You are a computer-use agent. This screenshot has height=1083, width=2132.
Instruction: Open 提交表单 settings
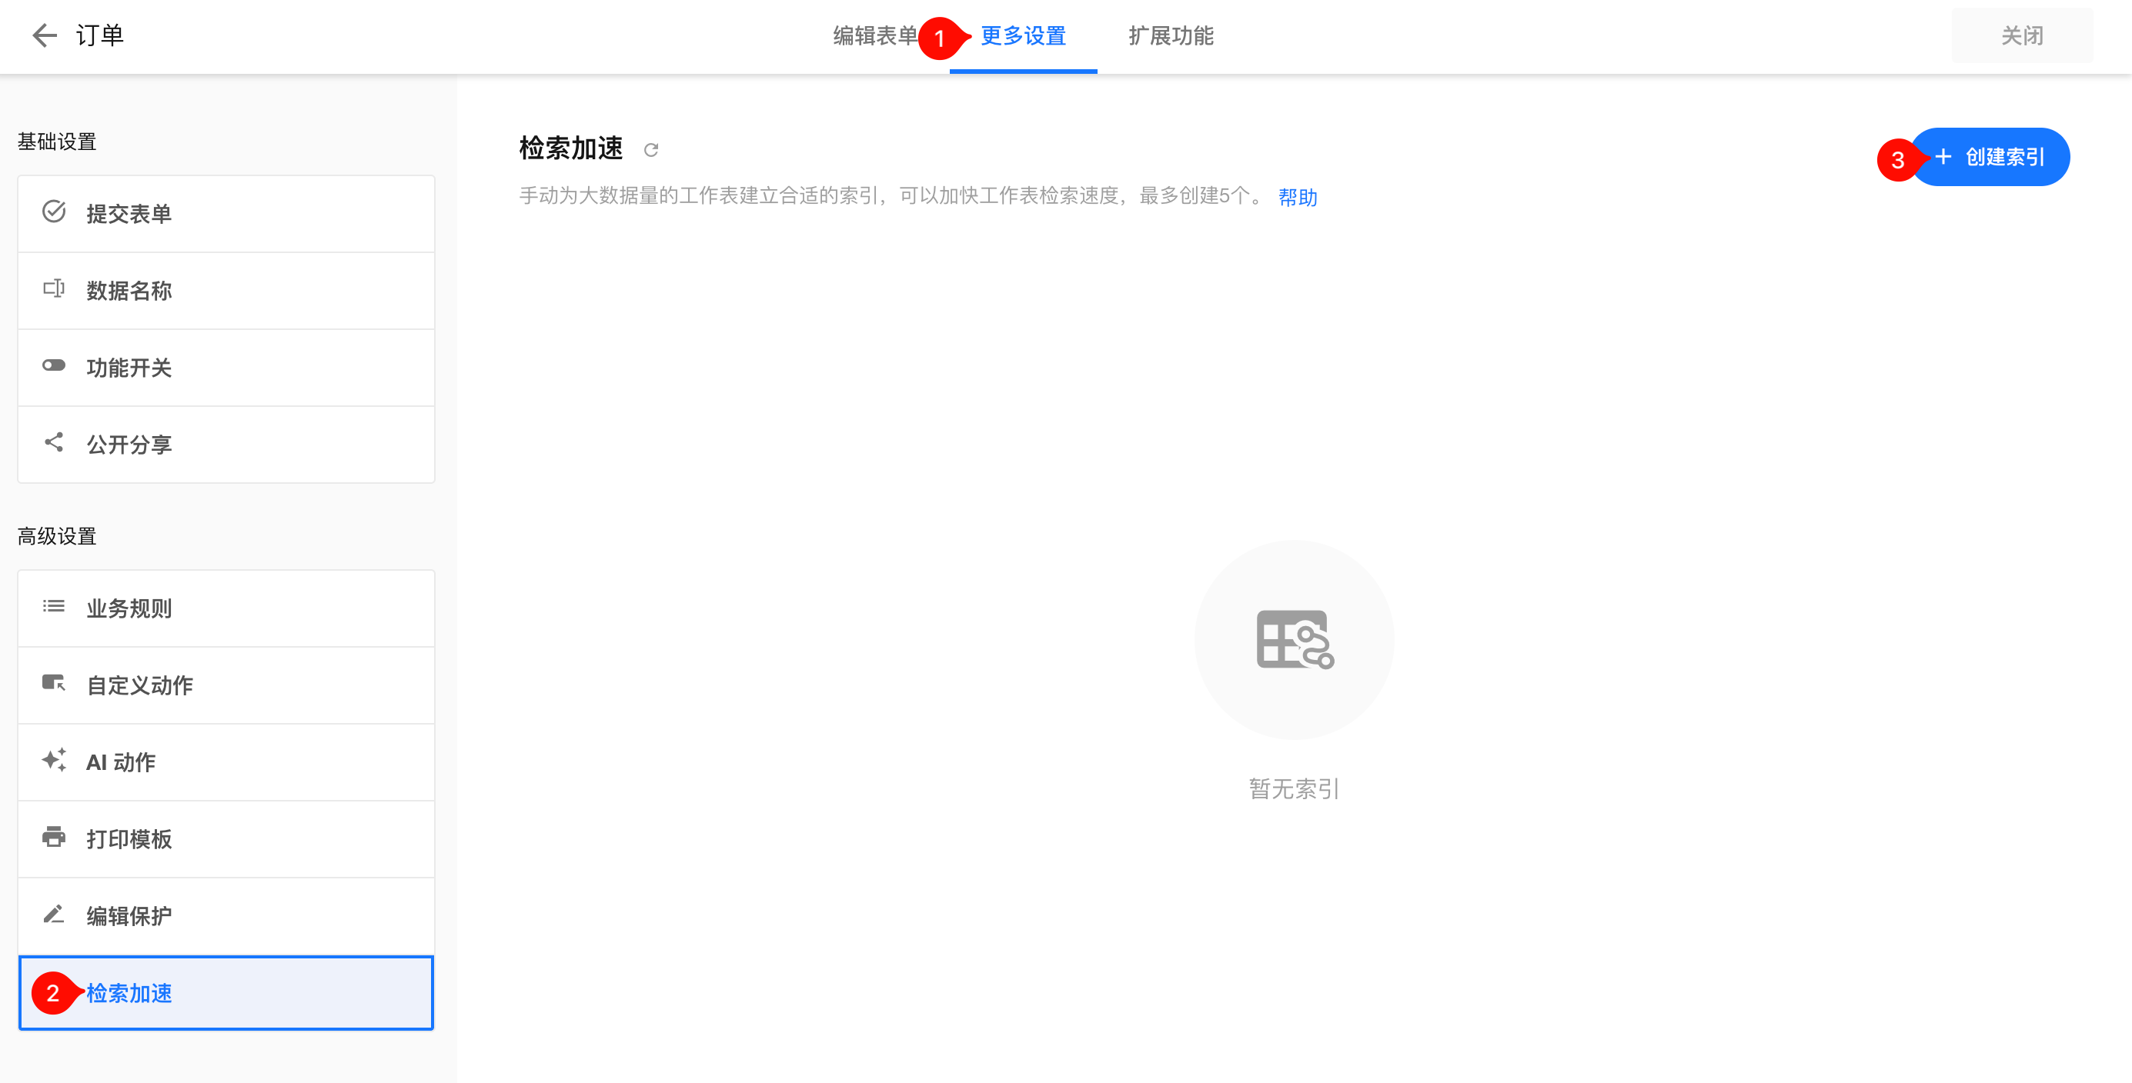click(x=226, y=214)
